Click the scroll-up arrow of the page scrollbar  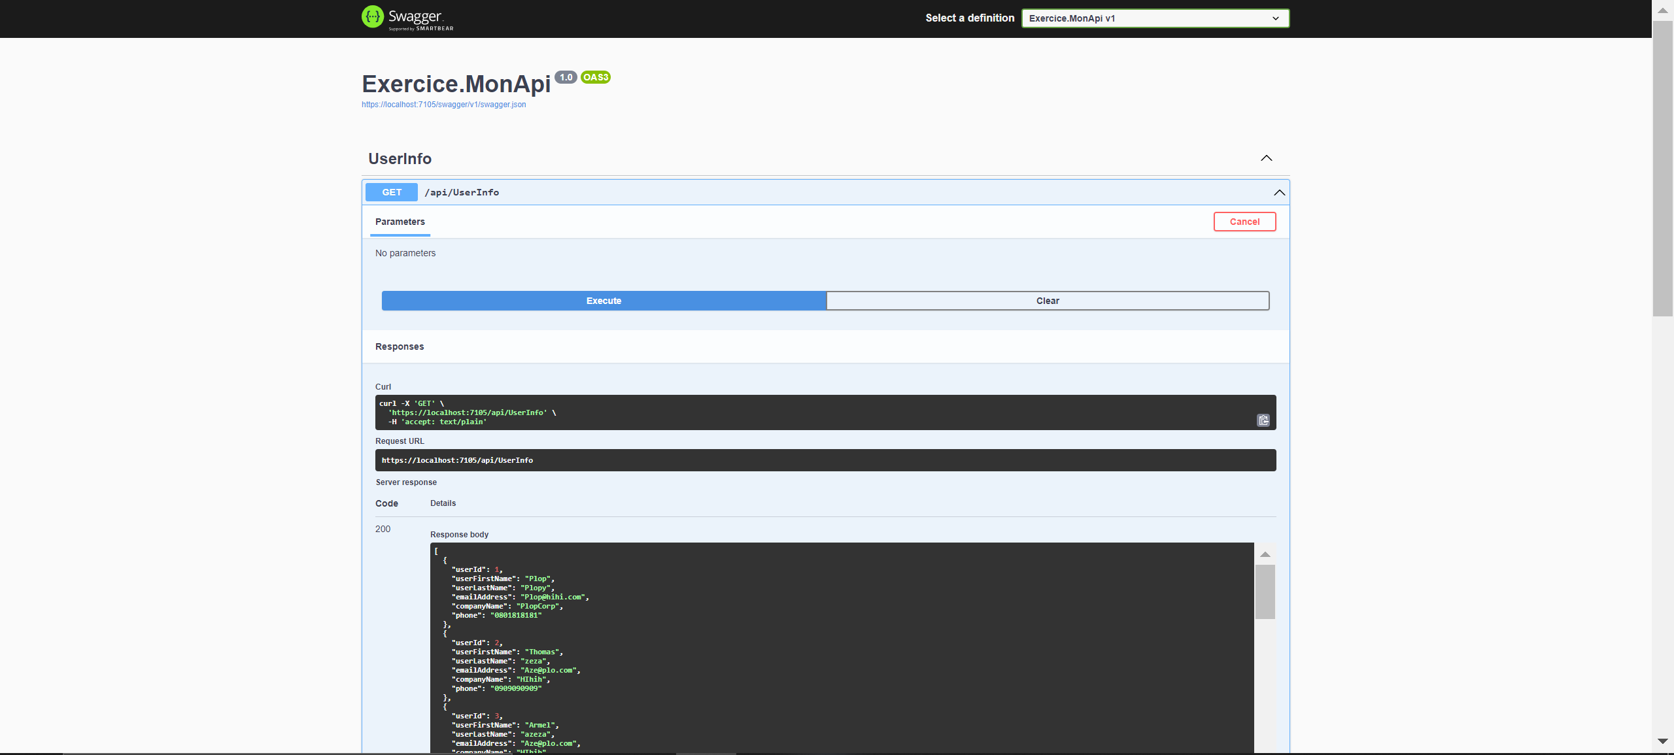click(1662, 10)
